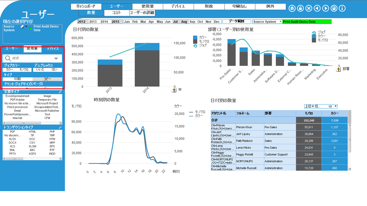Click the lock selections icon
The height and width of the screenshot is (206, 367).
pyautogui.click(x=300, y=8)
